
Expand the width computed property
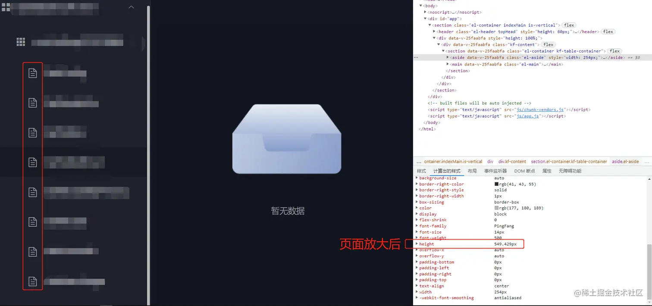pos(417,292)
